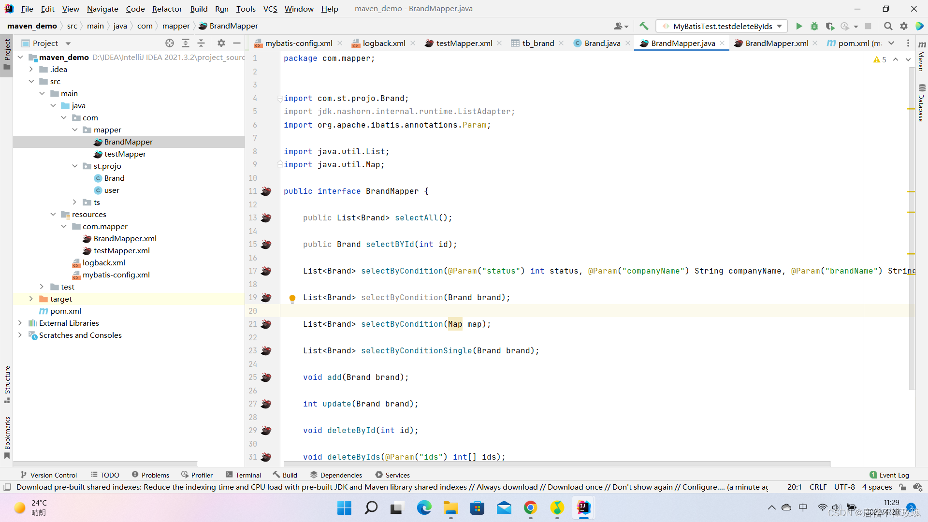Click the Debug bug icon
The image size is (928, 522).
click(814, 26)
